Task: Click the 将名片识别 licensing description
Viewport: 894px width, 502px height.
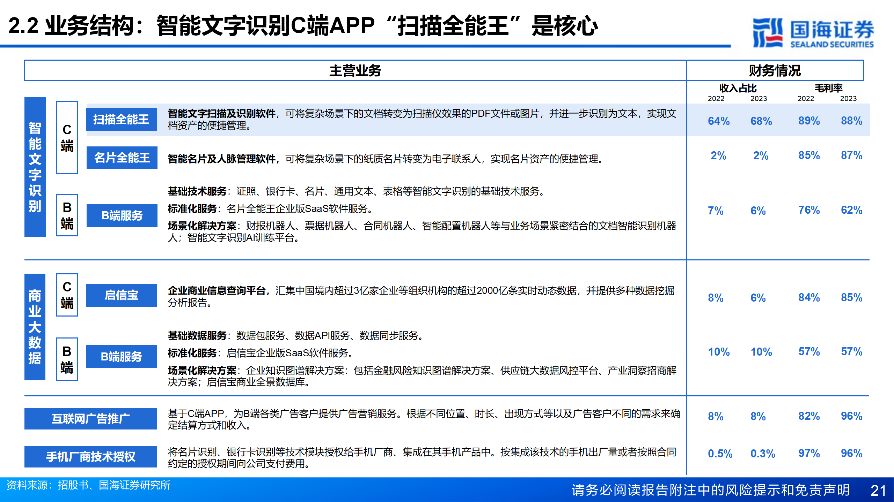Action: point(422,458)
